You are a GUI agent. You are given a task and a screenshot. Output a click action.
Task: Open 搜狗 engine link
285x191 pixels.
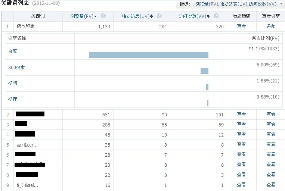(13, 83)
